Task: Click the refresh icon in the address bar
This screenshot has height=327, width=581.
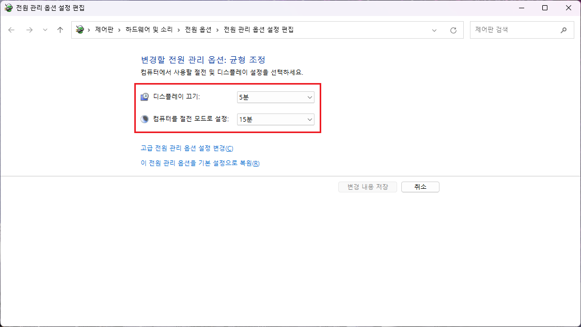Action: (453, 30)
